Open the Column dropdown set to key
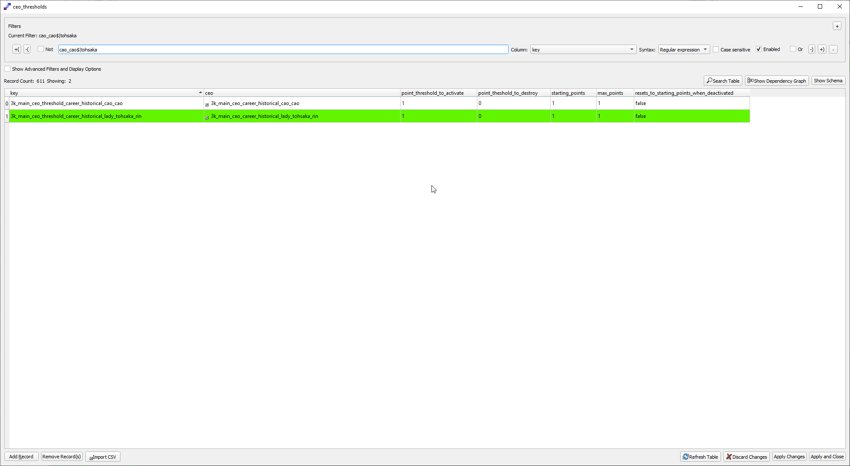Viewport: 850px width, 466px height. tap(583, 49)
